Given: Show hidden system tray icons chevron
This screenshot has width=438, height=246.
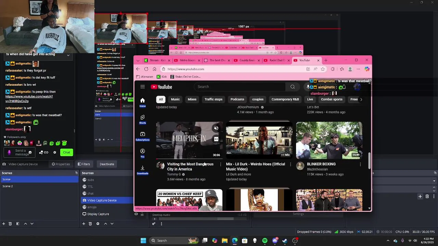Looking at the screenshot, I should (388, 241).
